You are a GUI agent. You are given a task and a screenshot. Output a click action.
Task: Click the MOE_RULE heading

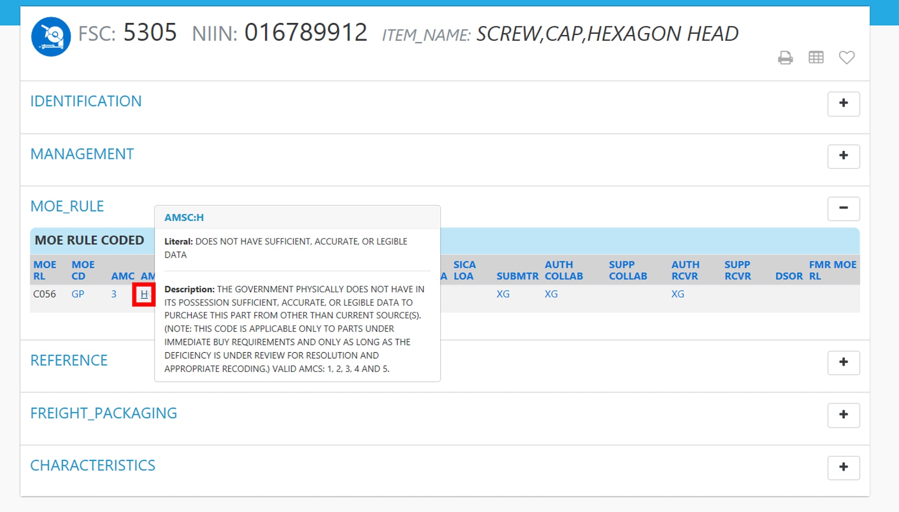[x=67, y=206]
